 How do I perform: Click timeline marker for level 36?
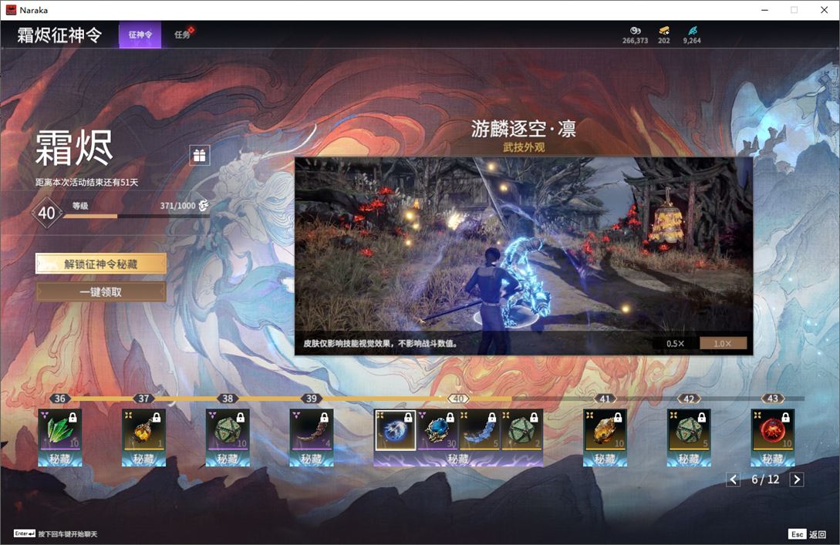pyautogui.click(x=60, y=399)
